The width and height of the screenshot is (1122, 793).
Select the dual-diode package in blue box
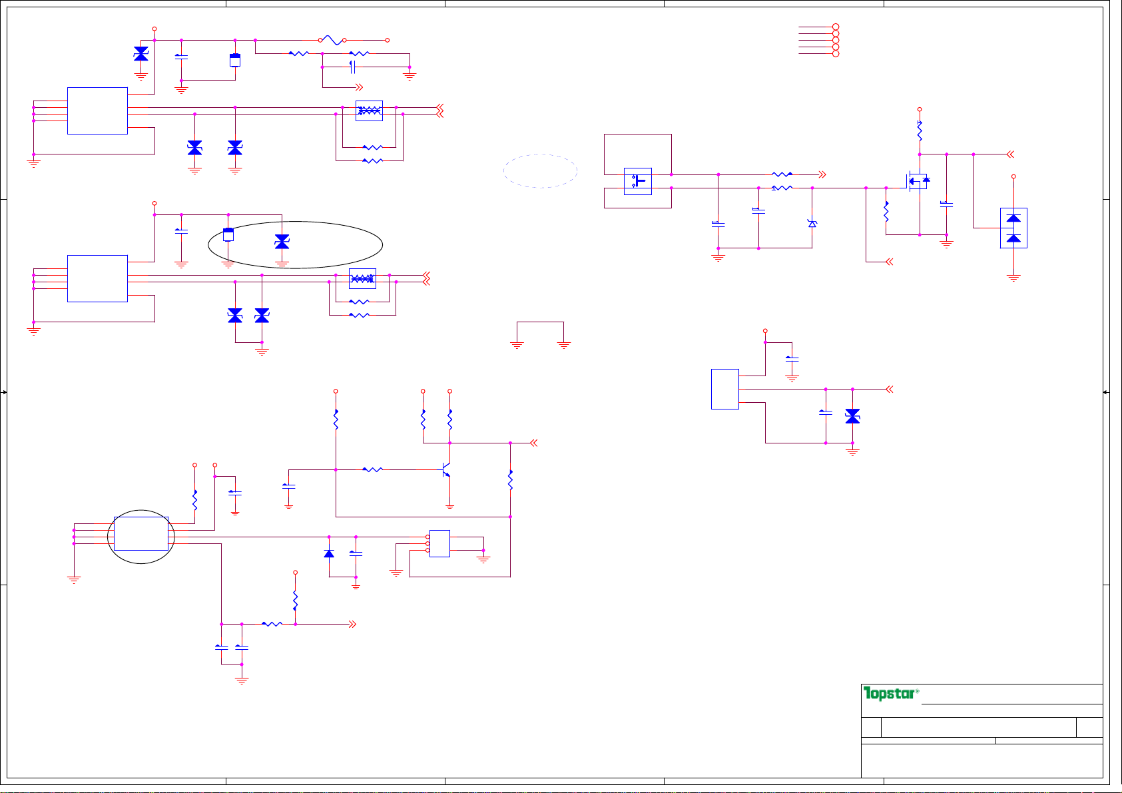pos(1013,228)
